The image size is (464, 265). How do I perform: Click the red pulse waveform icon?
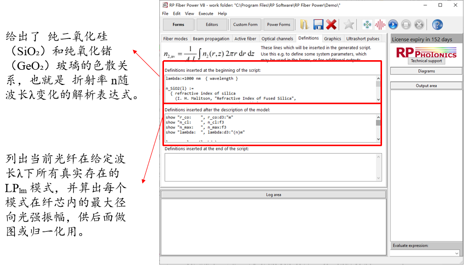point(380,25)
